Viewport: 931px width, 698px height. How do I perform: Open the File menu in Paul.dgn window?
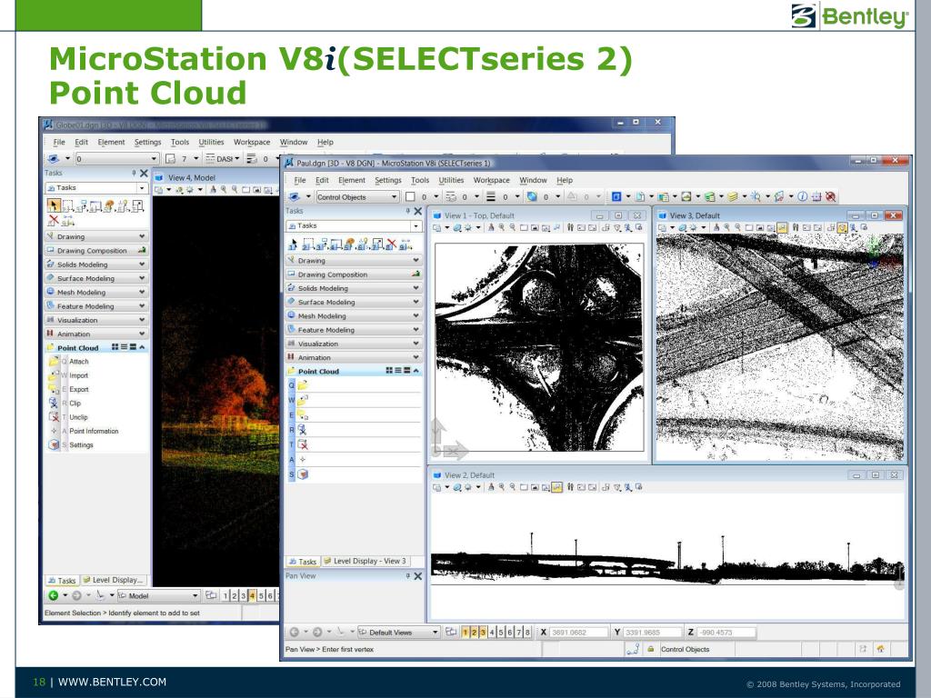(300, 181)
